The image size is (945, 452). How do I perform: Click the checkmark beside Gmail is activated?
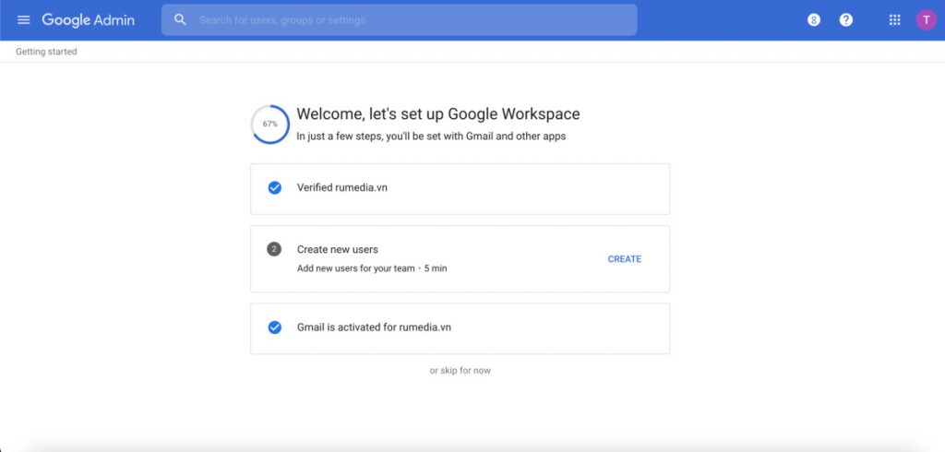tap(274, 327)
